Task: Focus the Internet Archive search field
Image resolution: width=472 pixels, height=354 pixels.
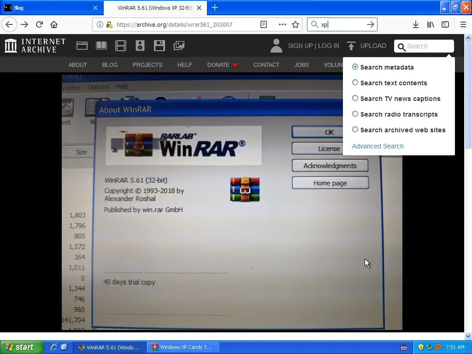Action: [x=424, y=46]
